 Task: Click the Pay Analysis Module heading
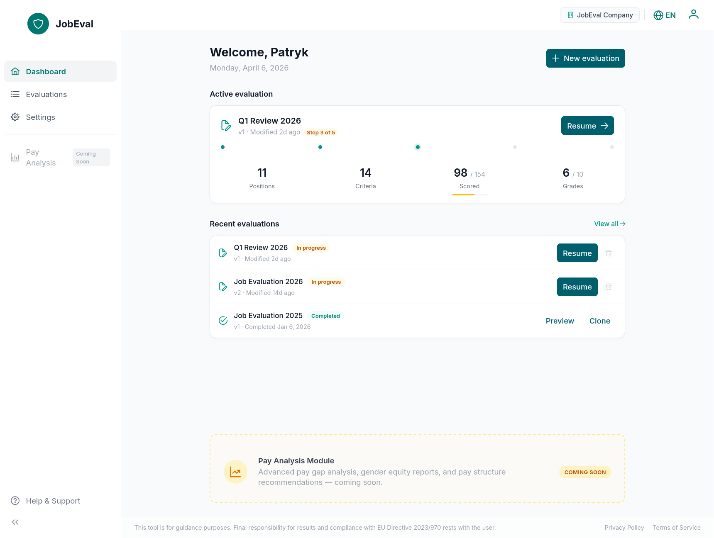click(296, 461)
